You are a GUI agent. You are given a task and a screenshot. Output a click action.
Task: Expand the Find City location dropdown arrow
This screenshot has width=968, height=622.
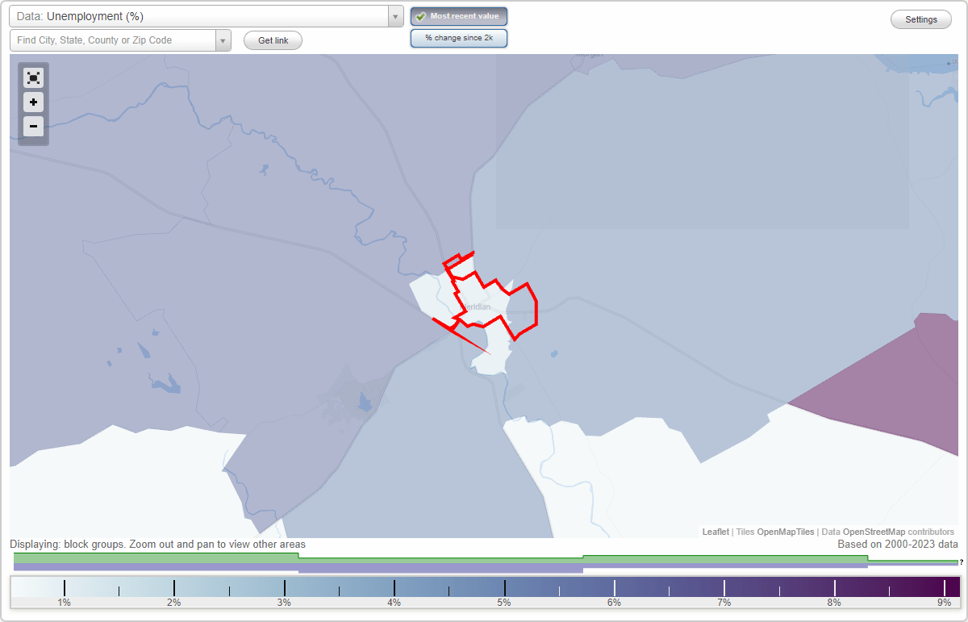click(x=223, y=40)
